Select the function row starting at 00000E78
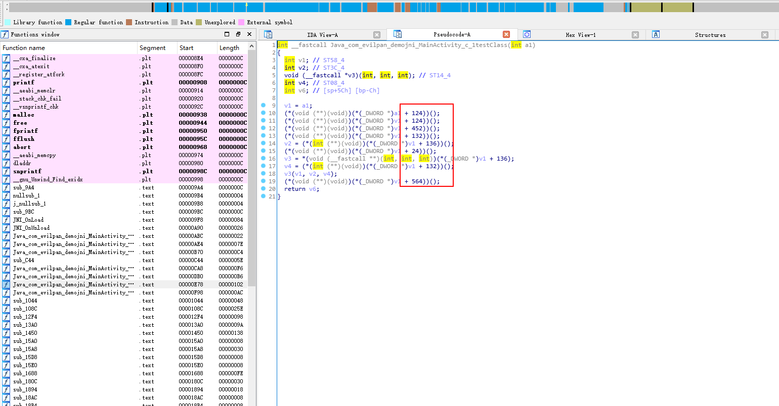Screen dimensions: 779x406 124,284
